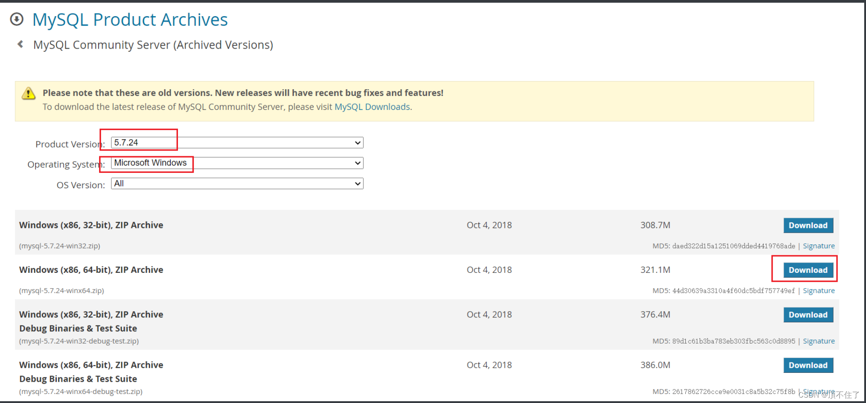Download the Windows 64-bit ZIP Archive (321.1M)

(808, 270)
